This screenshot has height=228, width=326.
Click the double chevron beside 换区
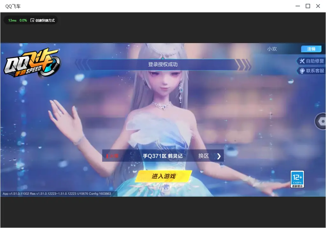(x=217, y=156)
